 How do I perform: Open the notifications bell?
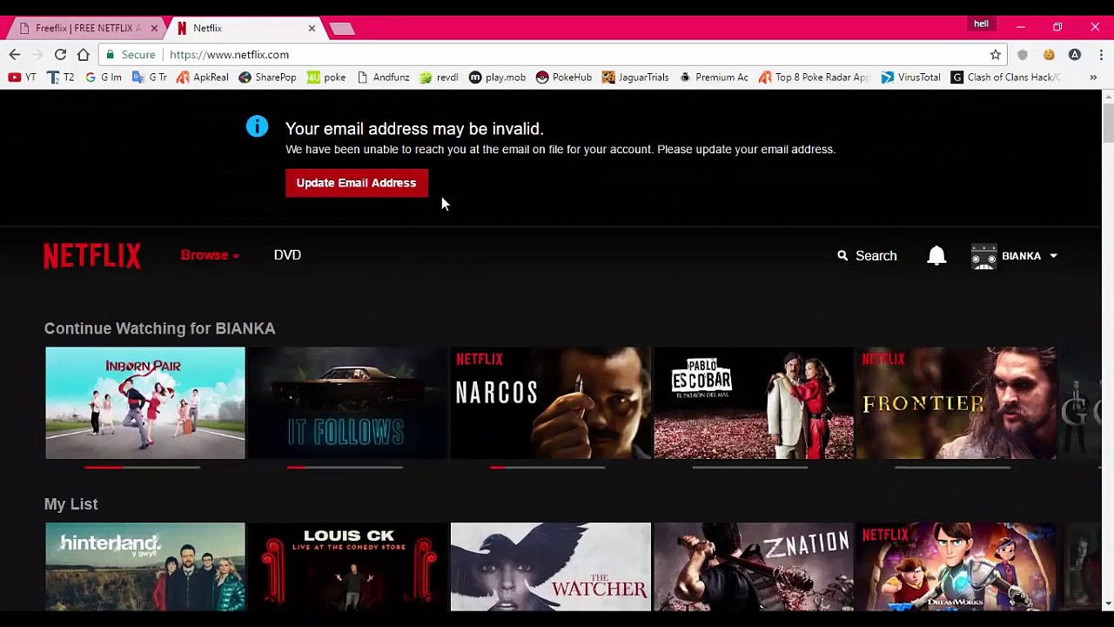pyautogui.click(x=936, y=255)
